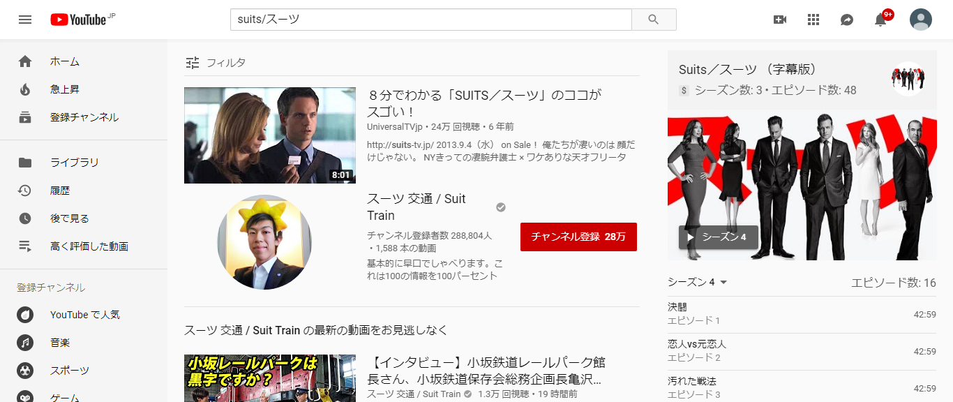This screenshot has height=402, width=953.
Task: Play episode 3 titled 汚れた戦法
Action: point(802,387)
